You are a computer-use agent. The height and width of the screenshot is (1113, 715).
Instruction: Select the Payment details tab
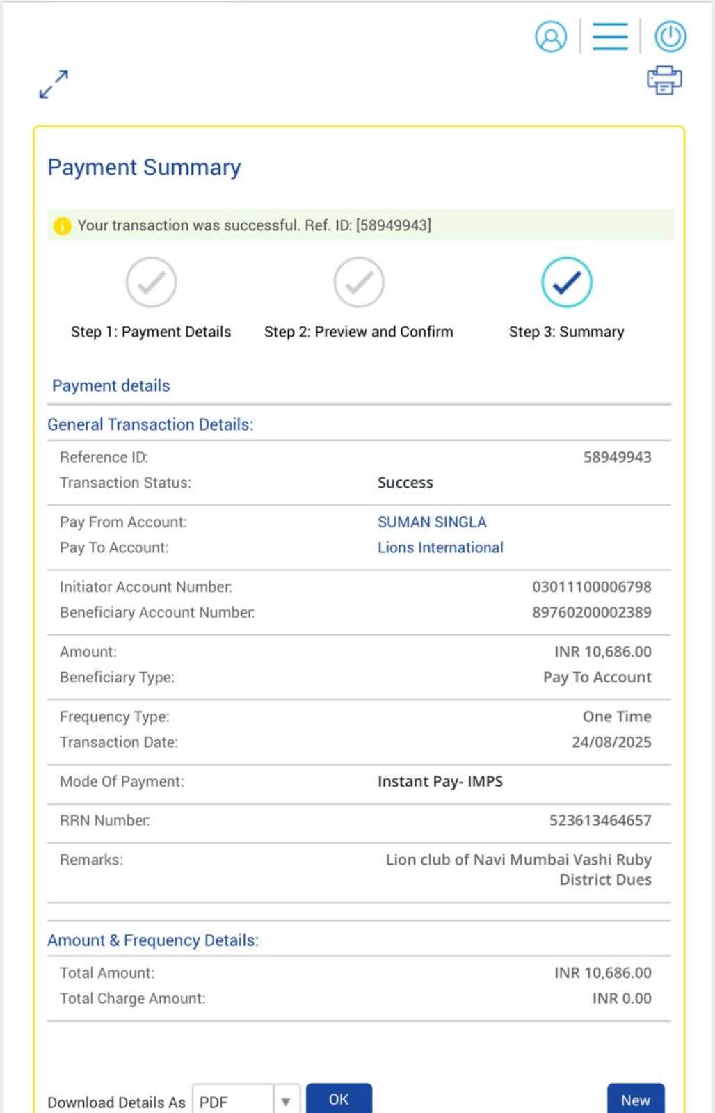(111, 386)
